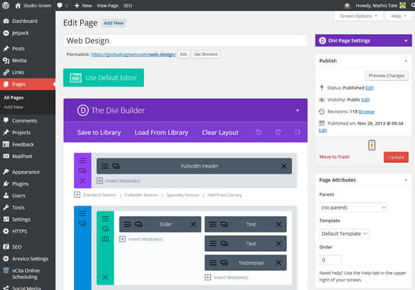Open Howdy, Mathis Tate account menu

(x=380, y=6)
